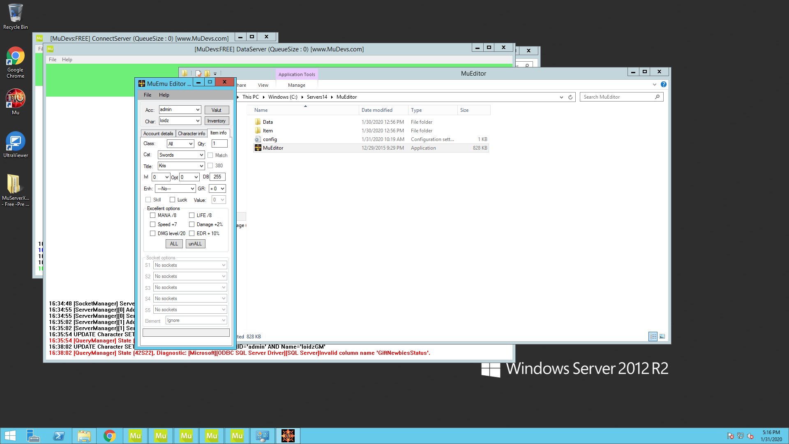Open the Help menu in DataServer window
Image resolution: width=789 pixels, height=444 pixels.
tap(67, 60)
